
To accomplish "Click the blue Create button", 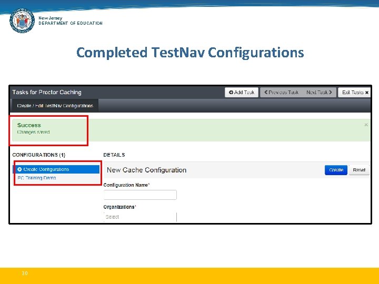I will (336, 170).
